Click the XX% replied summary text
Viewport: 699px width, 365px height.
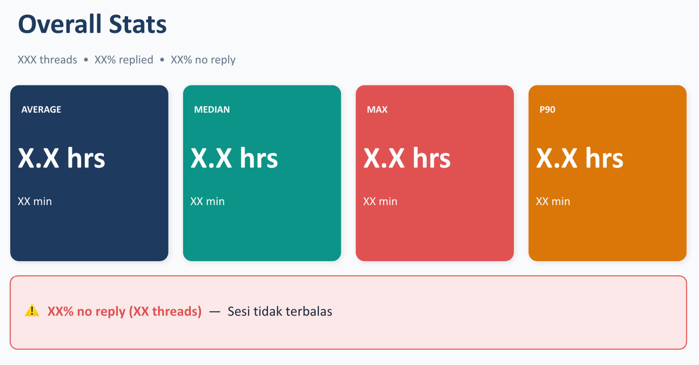(124, 60)
